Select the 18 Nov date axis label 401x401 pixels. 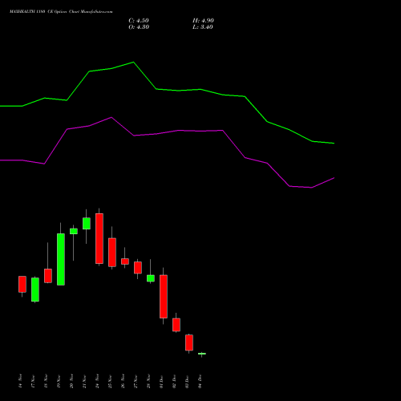46,381
